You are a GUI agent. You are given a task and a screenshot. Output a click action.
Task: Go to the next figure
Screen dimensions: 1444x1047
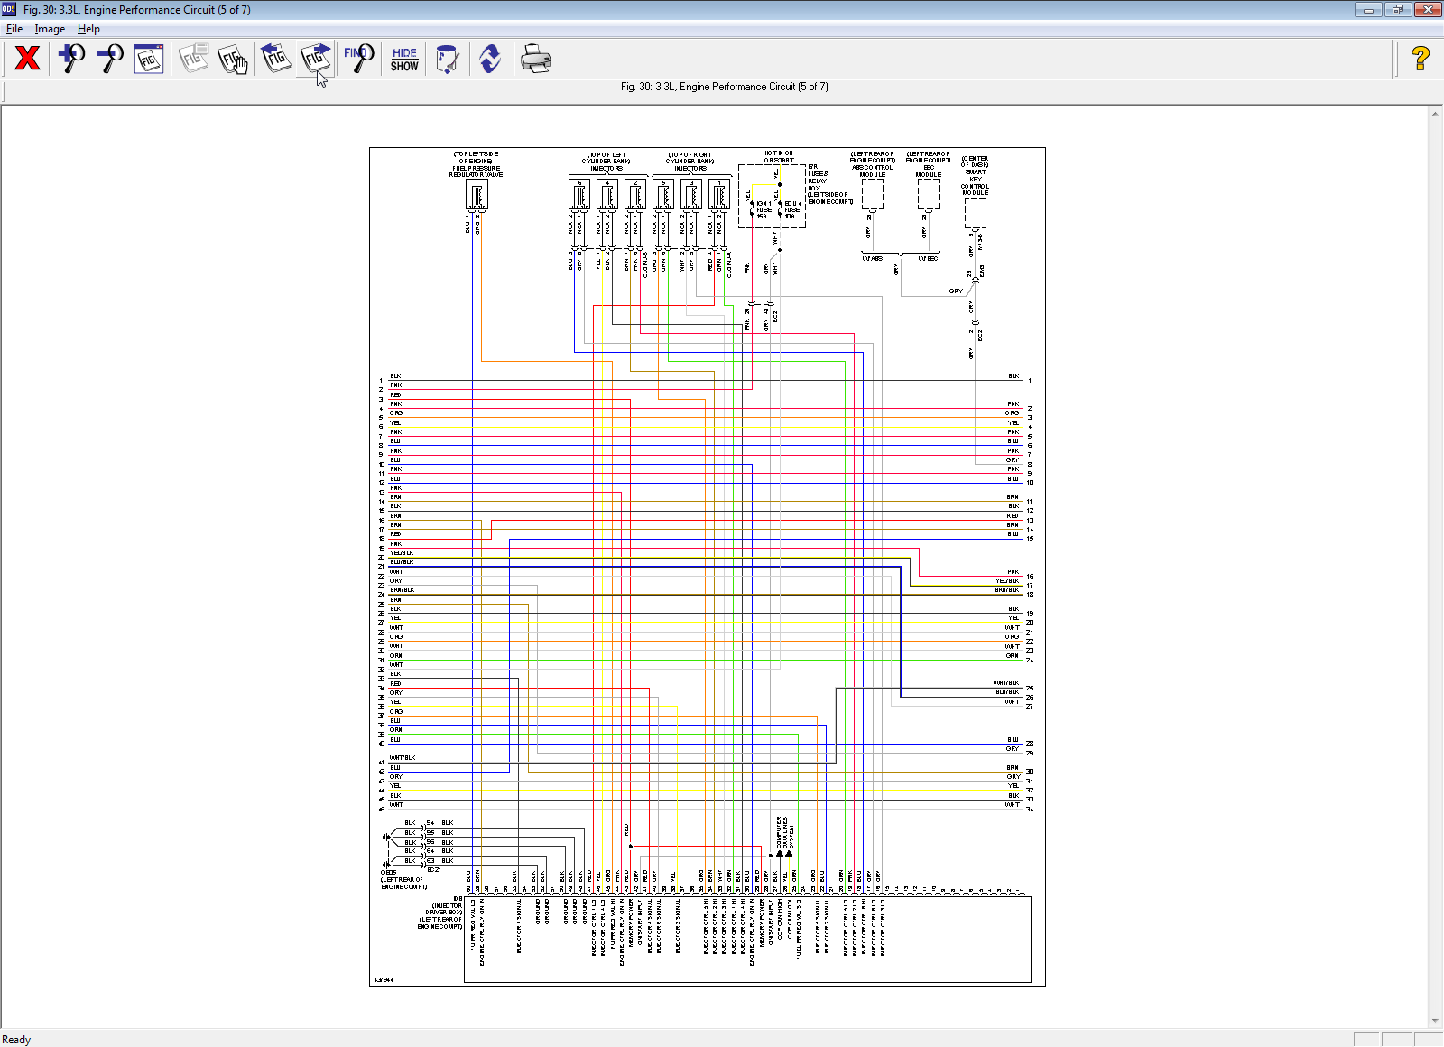click(316, 59)
